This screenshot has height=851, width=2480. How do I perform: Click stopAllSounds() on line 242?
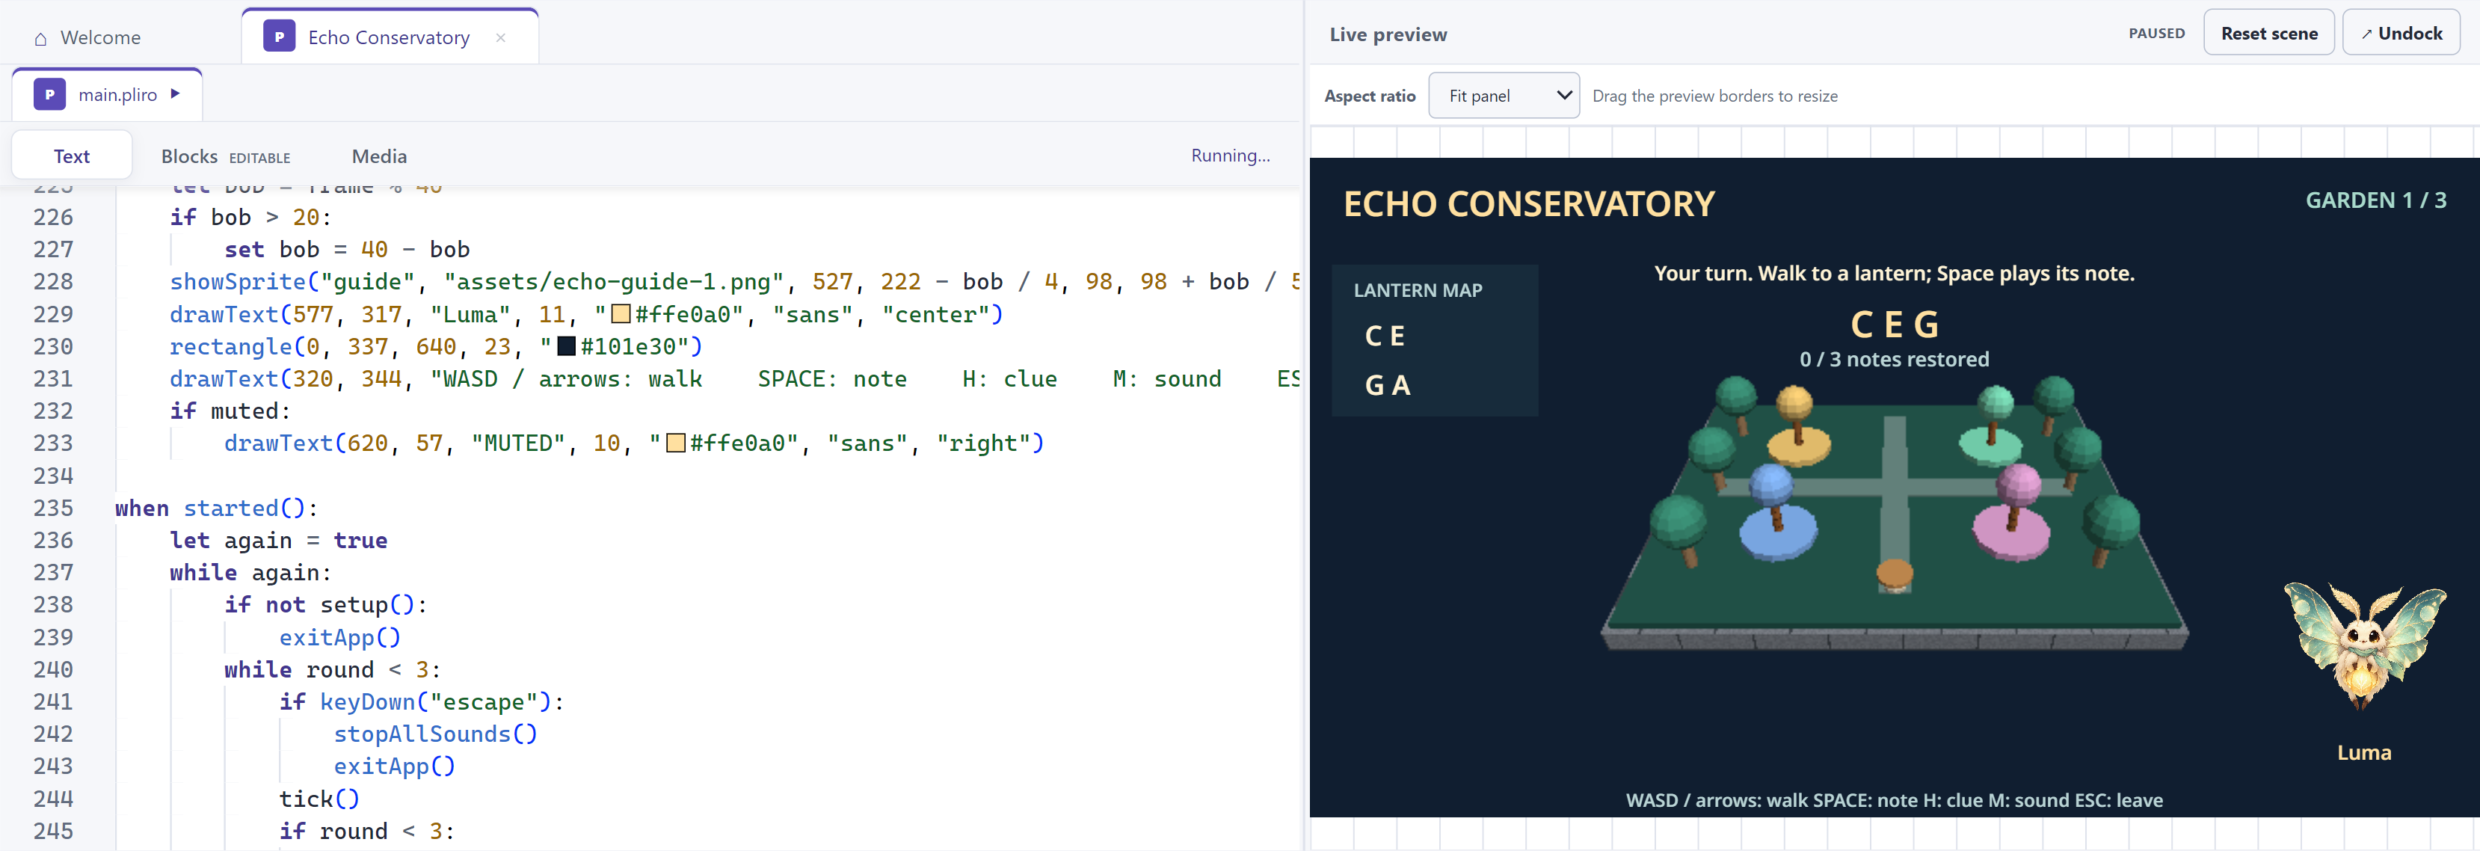[436, 734]
